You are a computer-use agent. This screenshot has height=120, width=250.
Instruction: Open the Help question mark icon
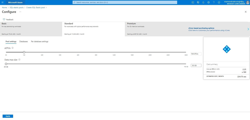pyautogui.click(x=214, y=2)
